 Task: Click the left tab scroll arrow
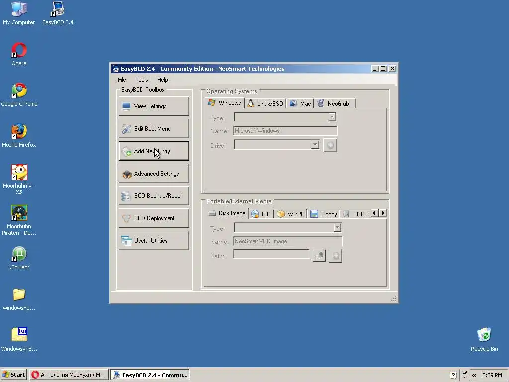(x=374, y=213)
